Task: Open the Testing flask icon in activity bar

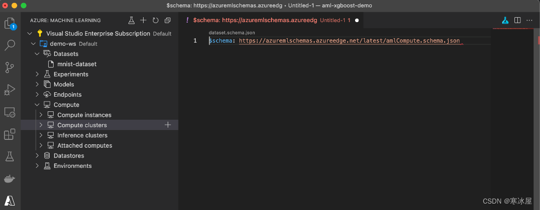Action: [10, 157]
